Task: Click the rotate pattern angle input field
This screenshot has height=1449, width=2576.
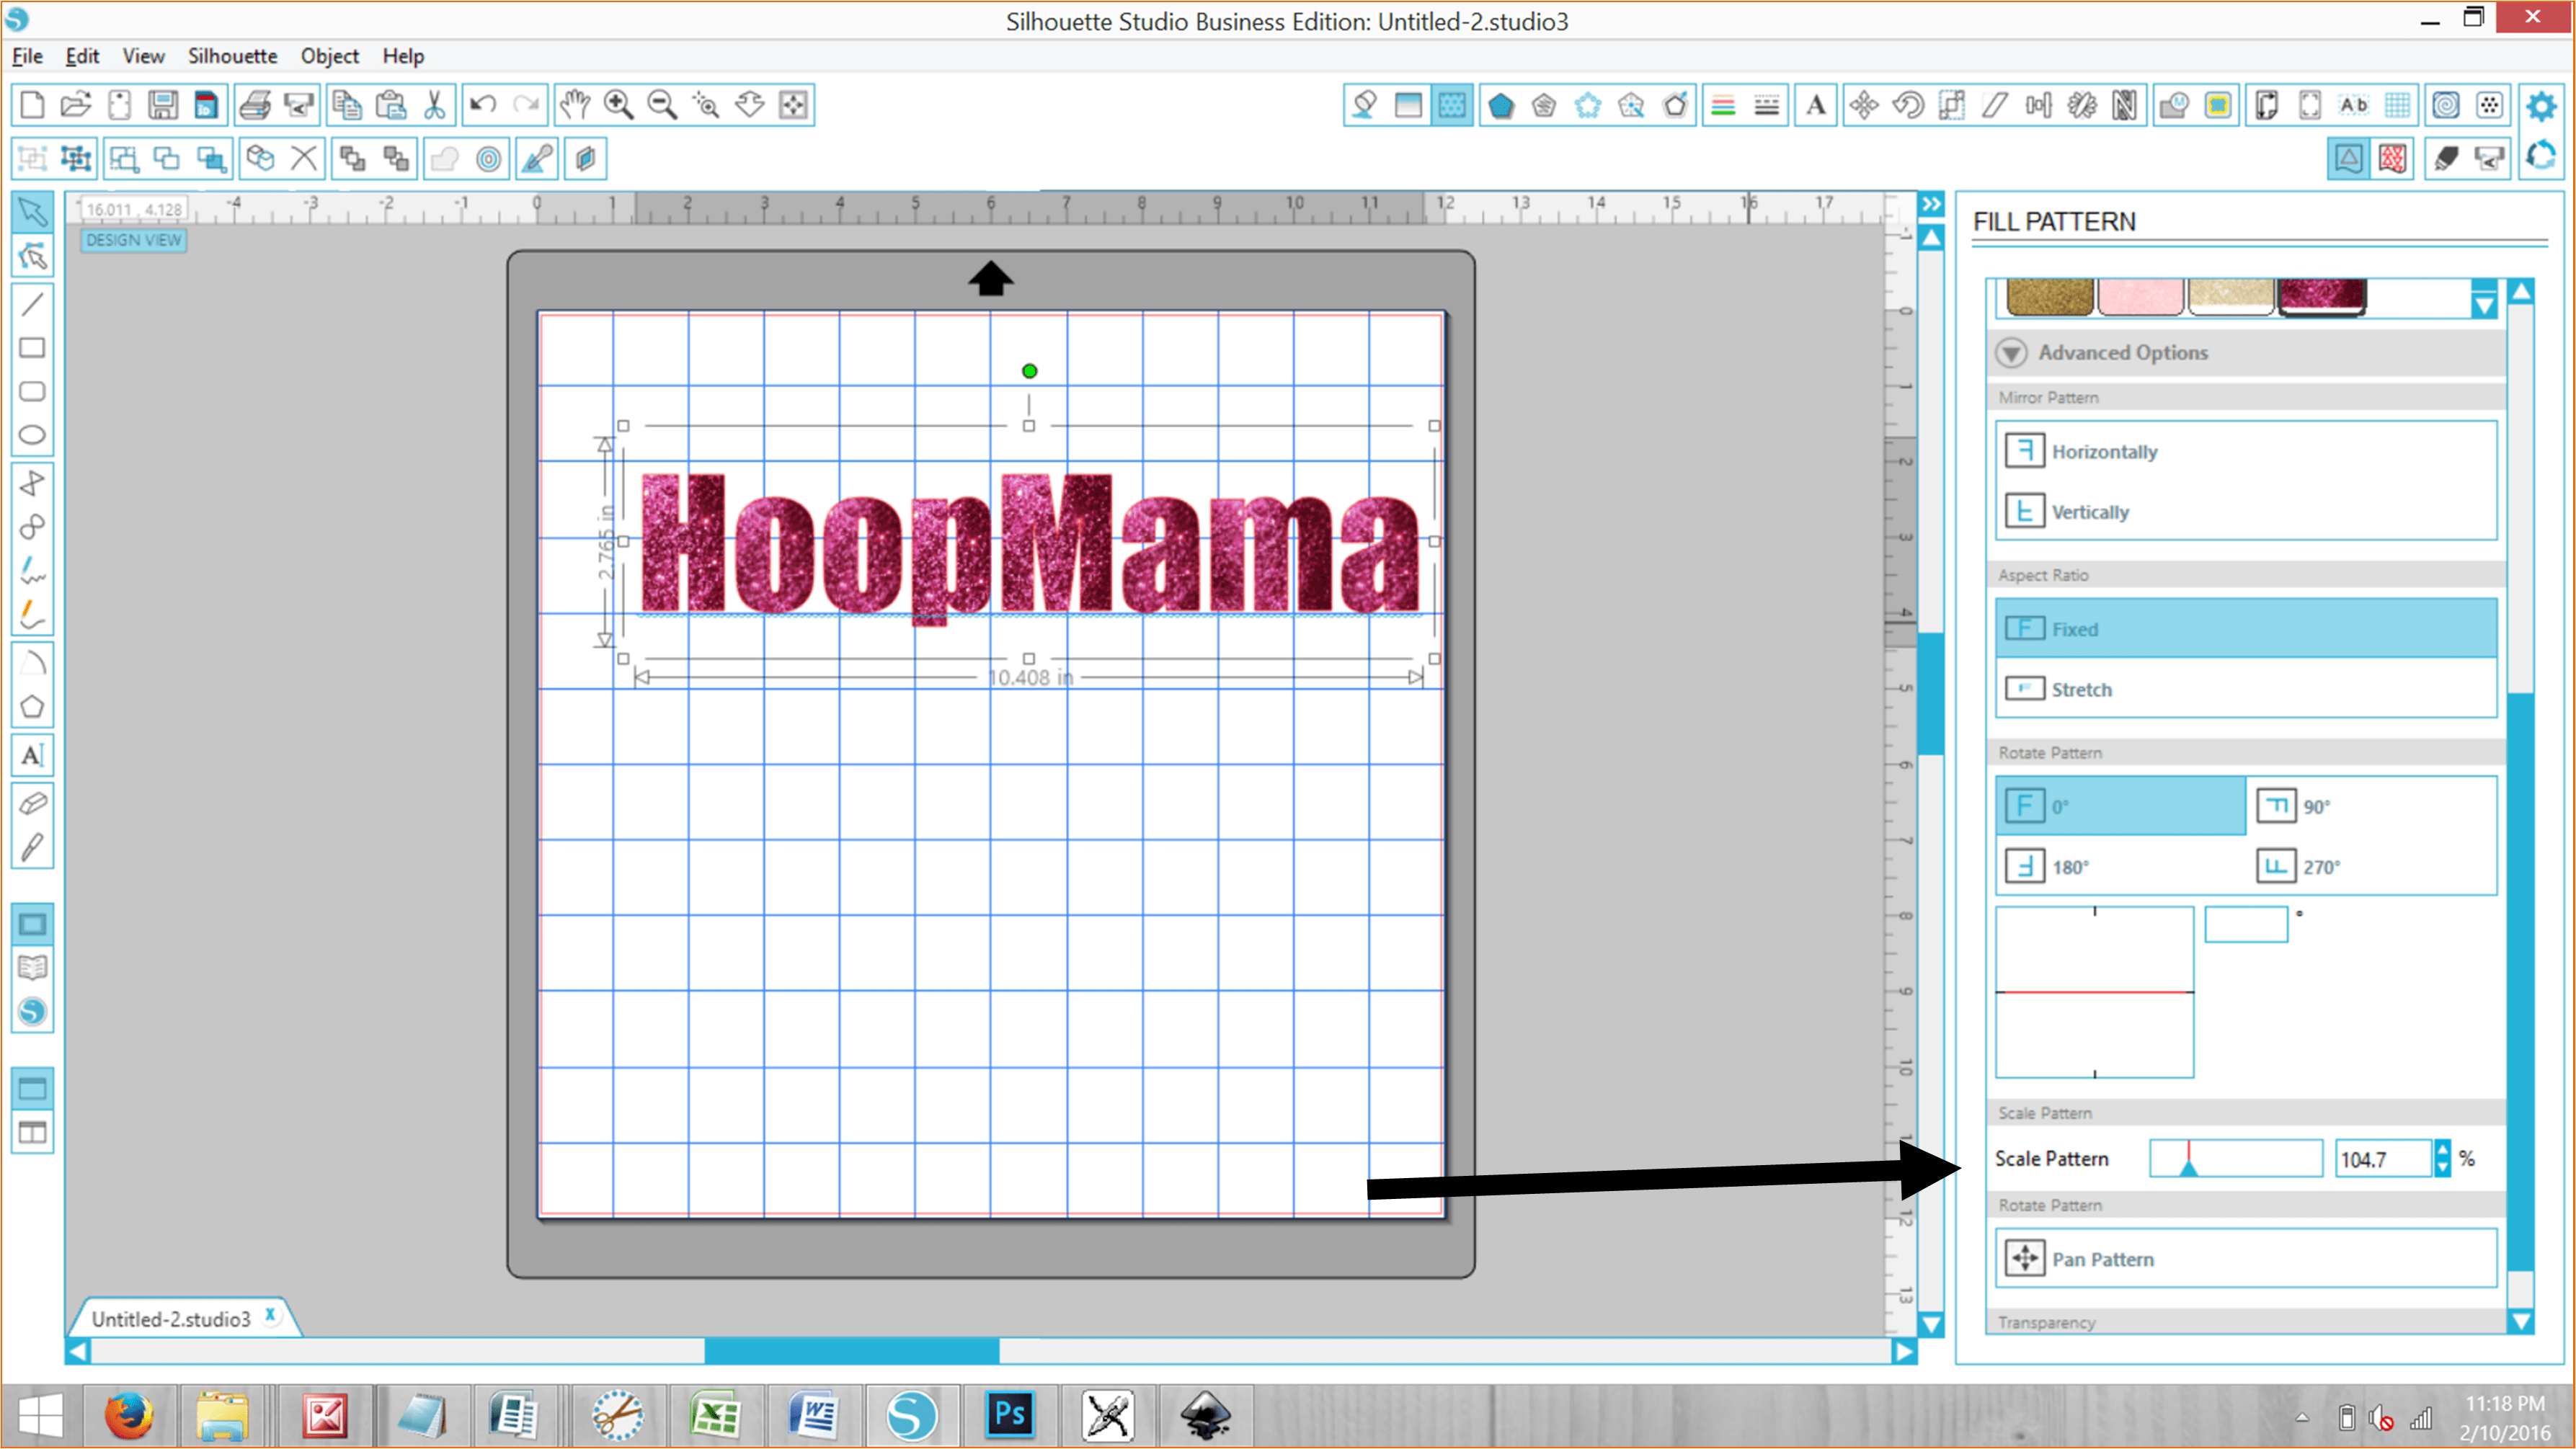Action: (x=2246, y=924)
